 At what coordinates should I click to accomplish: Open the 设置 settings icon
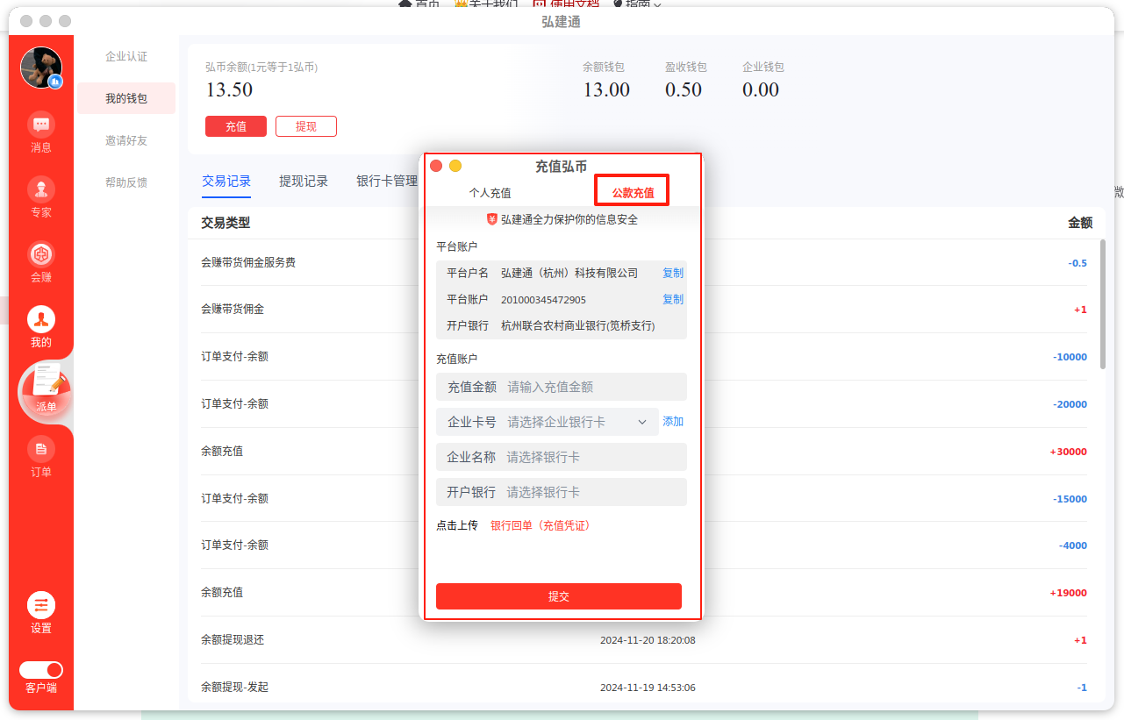click(41, 605)
